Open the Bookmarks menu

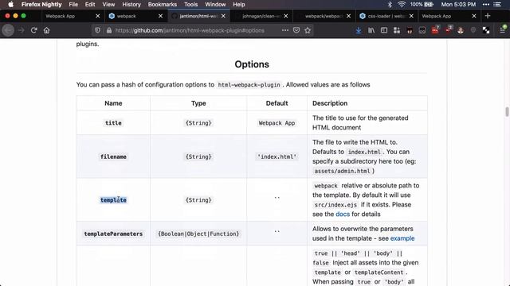pos(163,5)
